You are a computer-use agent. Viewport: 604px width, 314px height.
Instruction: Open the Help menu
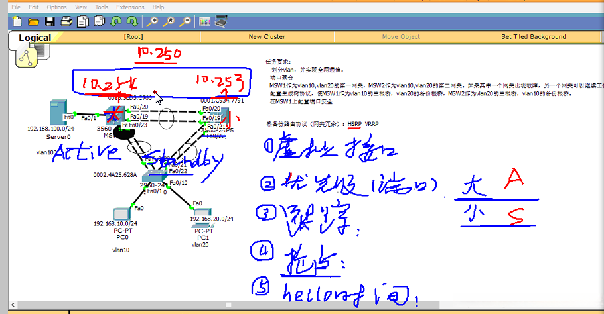[158, 7]
